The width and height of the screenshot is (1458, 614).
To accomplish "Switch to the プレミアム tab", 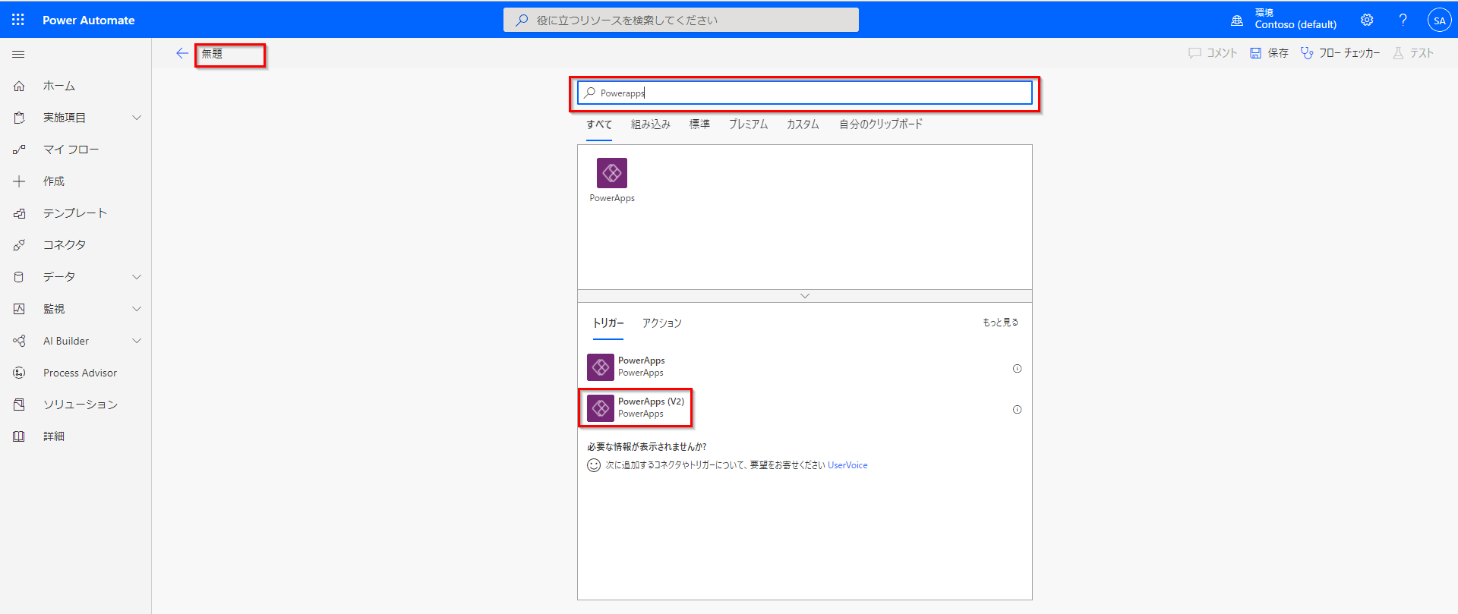I will (x=748, y=124).
